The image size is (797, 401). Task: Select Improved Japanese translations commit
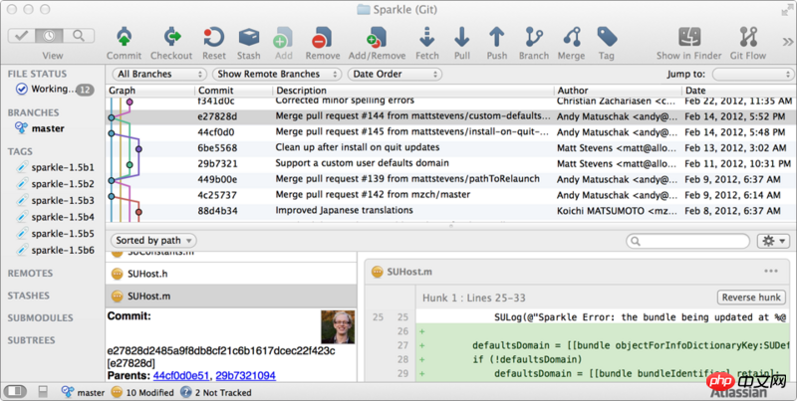[450, 211]
